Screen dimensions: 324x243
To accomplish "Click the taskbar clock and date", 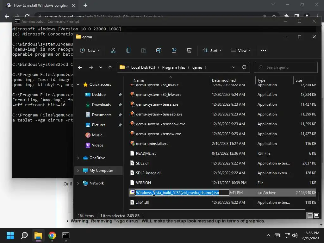I will point(311,235).
